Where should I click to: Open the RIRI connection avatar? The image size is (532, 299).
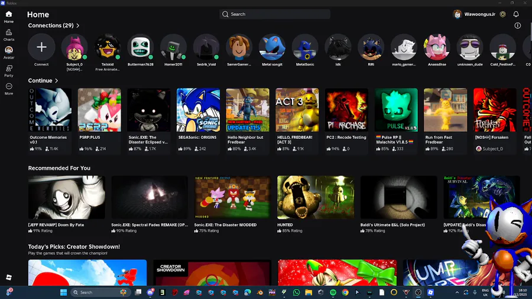[x=371, y=47]
